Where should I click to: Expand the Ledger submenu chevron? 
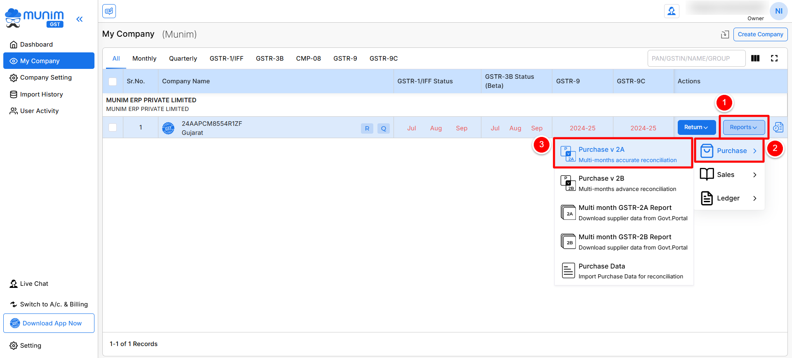tap(755, 198)
